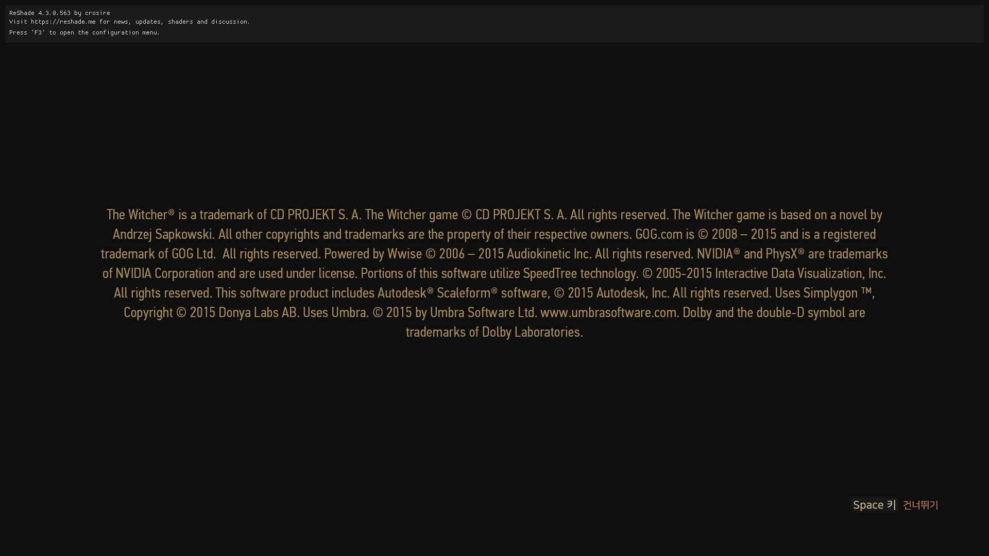The width and height of the screenshot is (989, 556).
Task: Click the GOG.com text in legal notice
Action: (x=659, y=234)
